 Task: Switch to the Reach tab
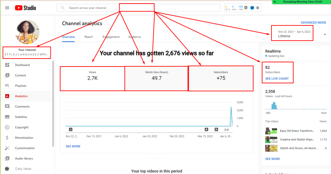(89, 37)
